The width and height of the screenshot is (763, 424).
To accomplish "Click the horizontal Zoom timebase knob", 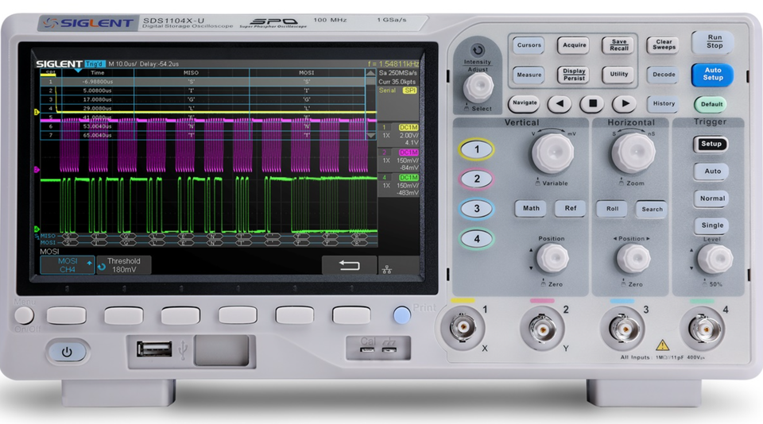I will pos(633,153).
